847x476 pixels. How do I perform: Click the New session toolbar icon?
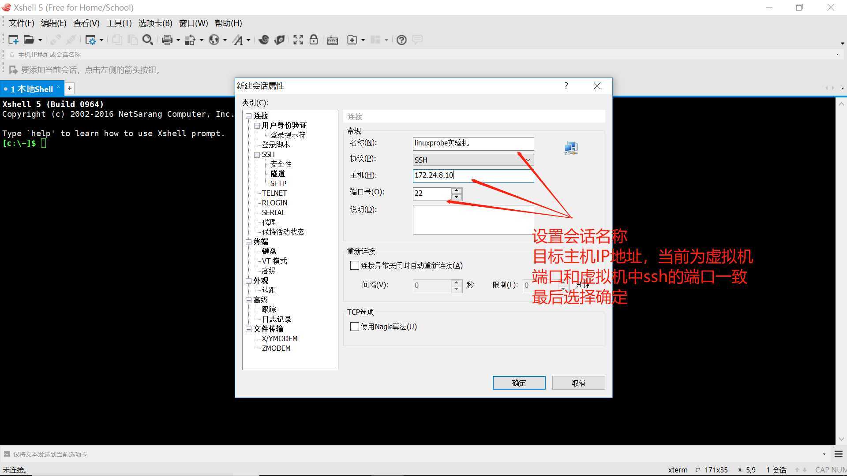click(13, 40)
